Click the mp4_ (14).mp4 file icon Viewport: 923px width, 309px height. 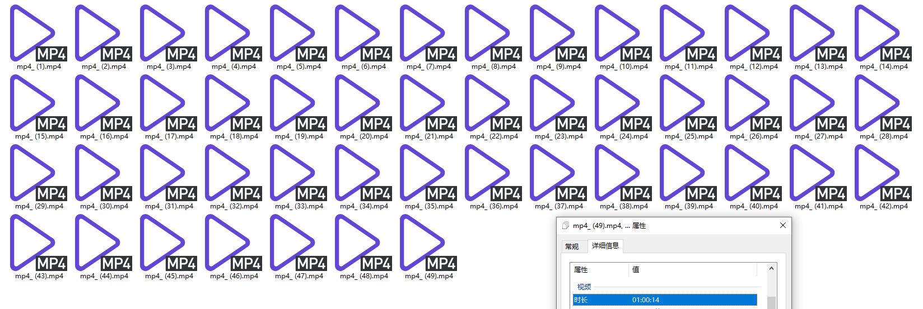click(882, 34)
